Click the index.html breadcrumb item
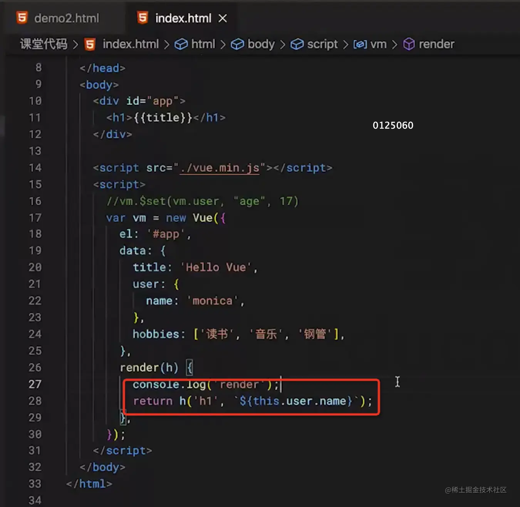 coord(131,44)
